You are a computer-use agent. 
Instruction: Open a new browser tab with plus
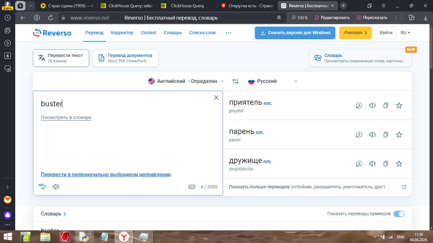343,6
